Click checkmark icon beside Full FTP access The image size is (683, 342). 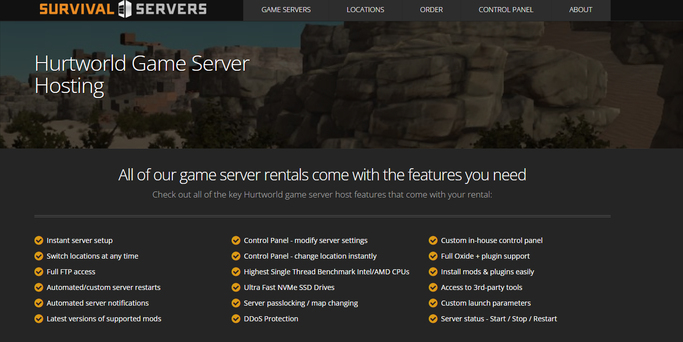pyautogui.click(x=38, y=272)
